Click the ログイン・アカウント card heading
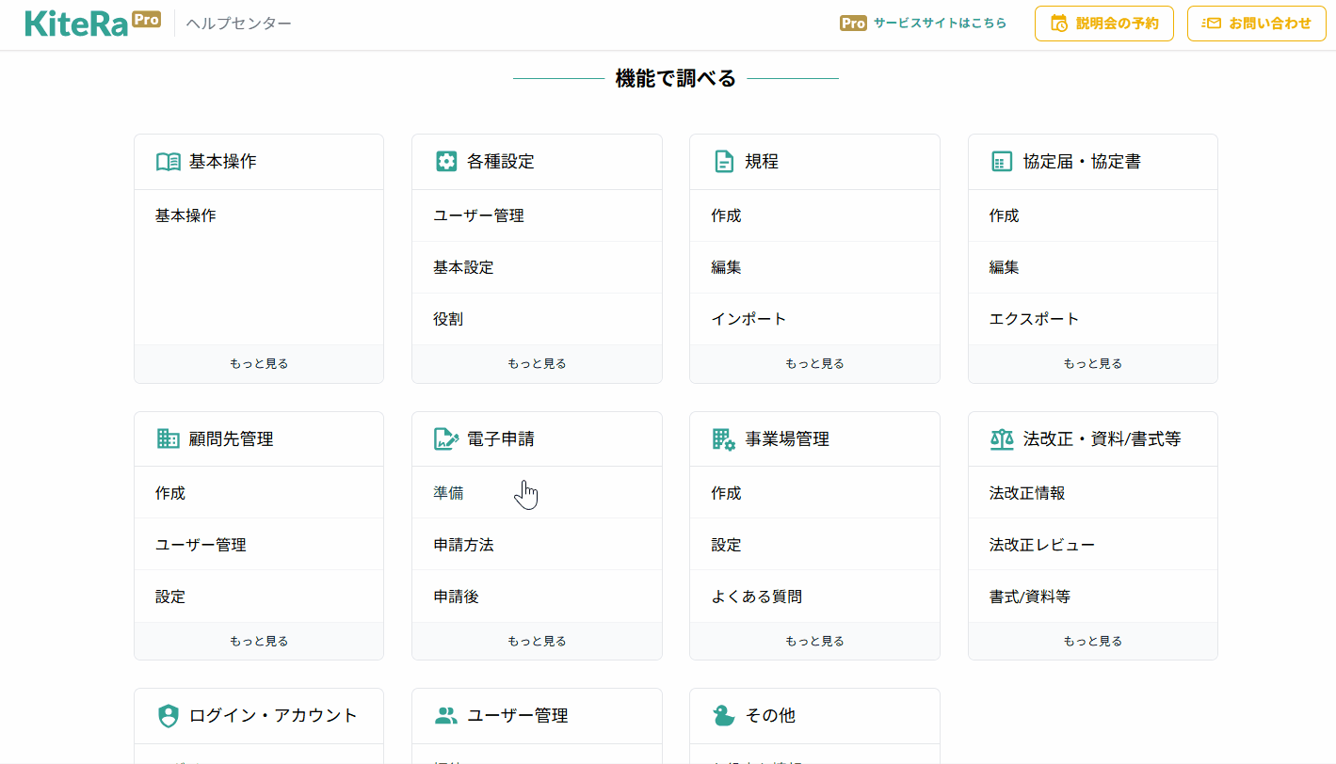Screen dimensions: 1336x764 pos(273,716)
